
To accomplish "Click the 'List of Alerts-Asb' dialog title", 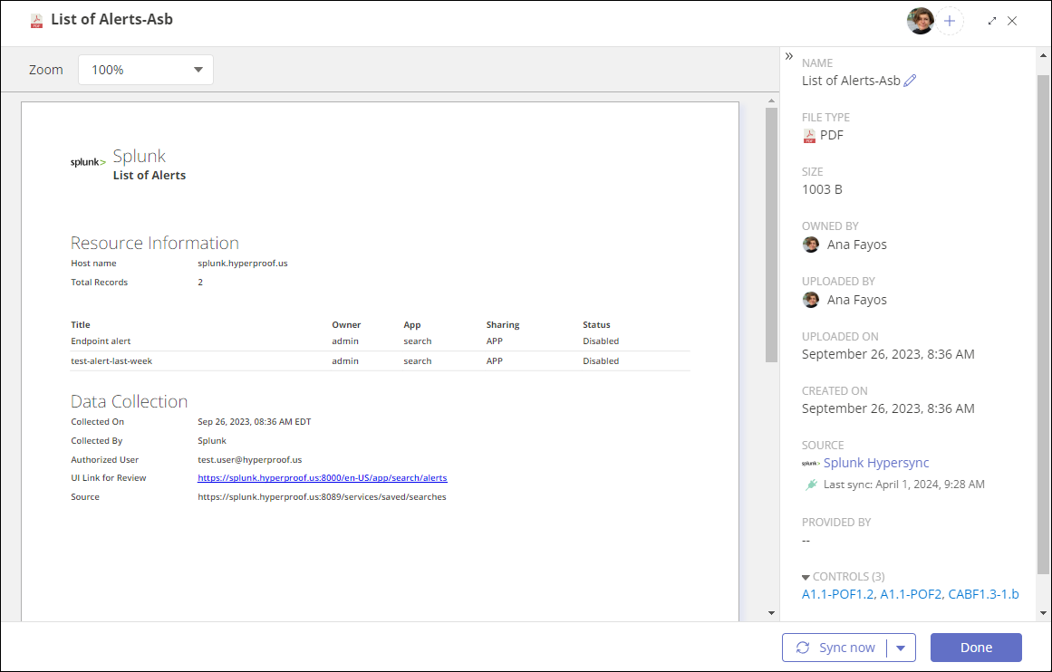I will (x=112, y=19).
